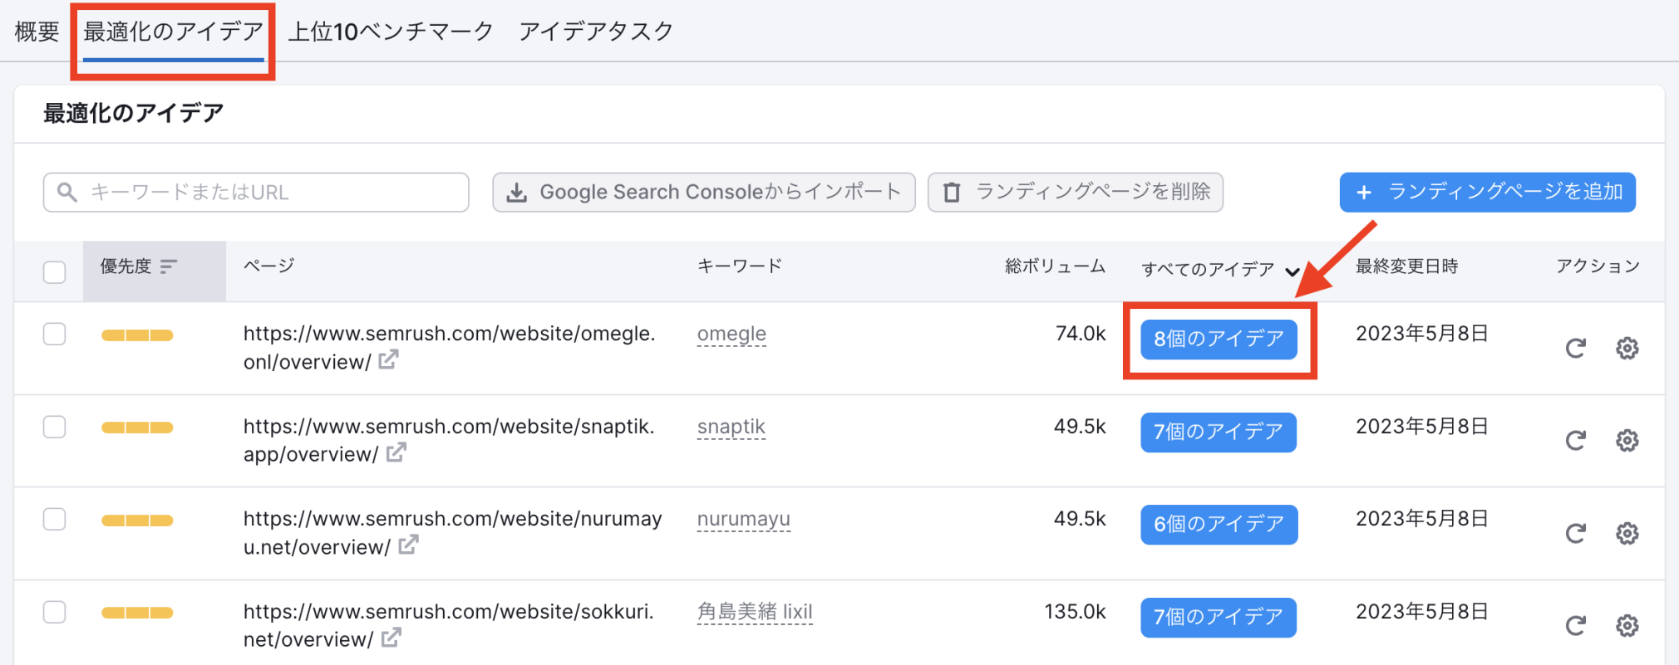
Task: Click the nurumayu keyword link
Action: 744,519
